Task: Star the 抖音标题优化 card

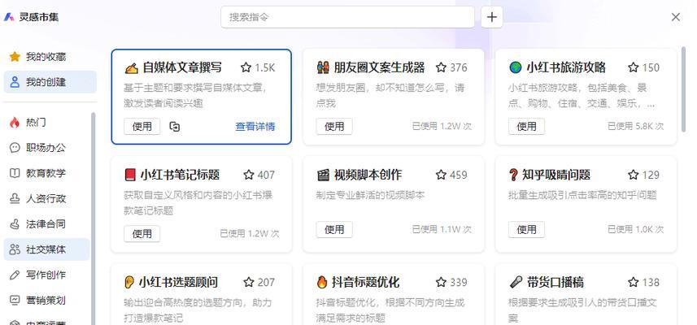Action: pos(441,283)
